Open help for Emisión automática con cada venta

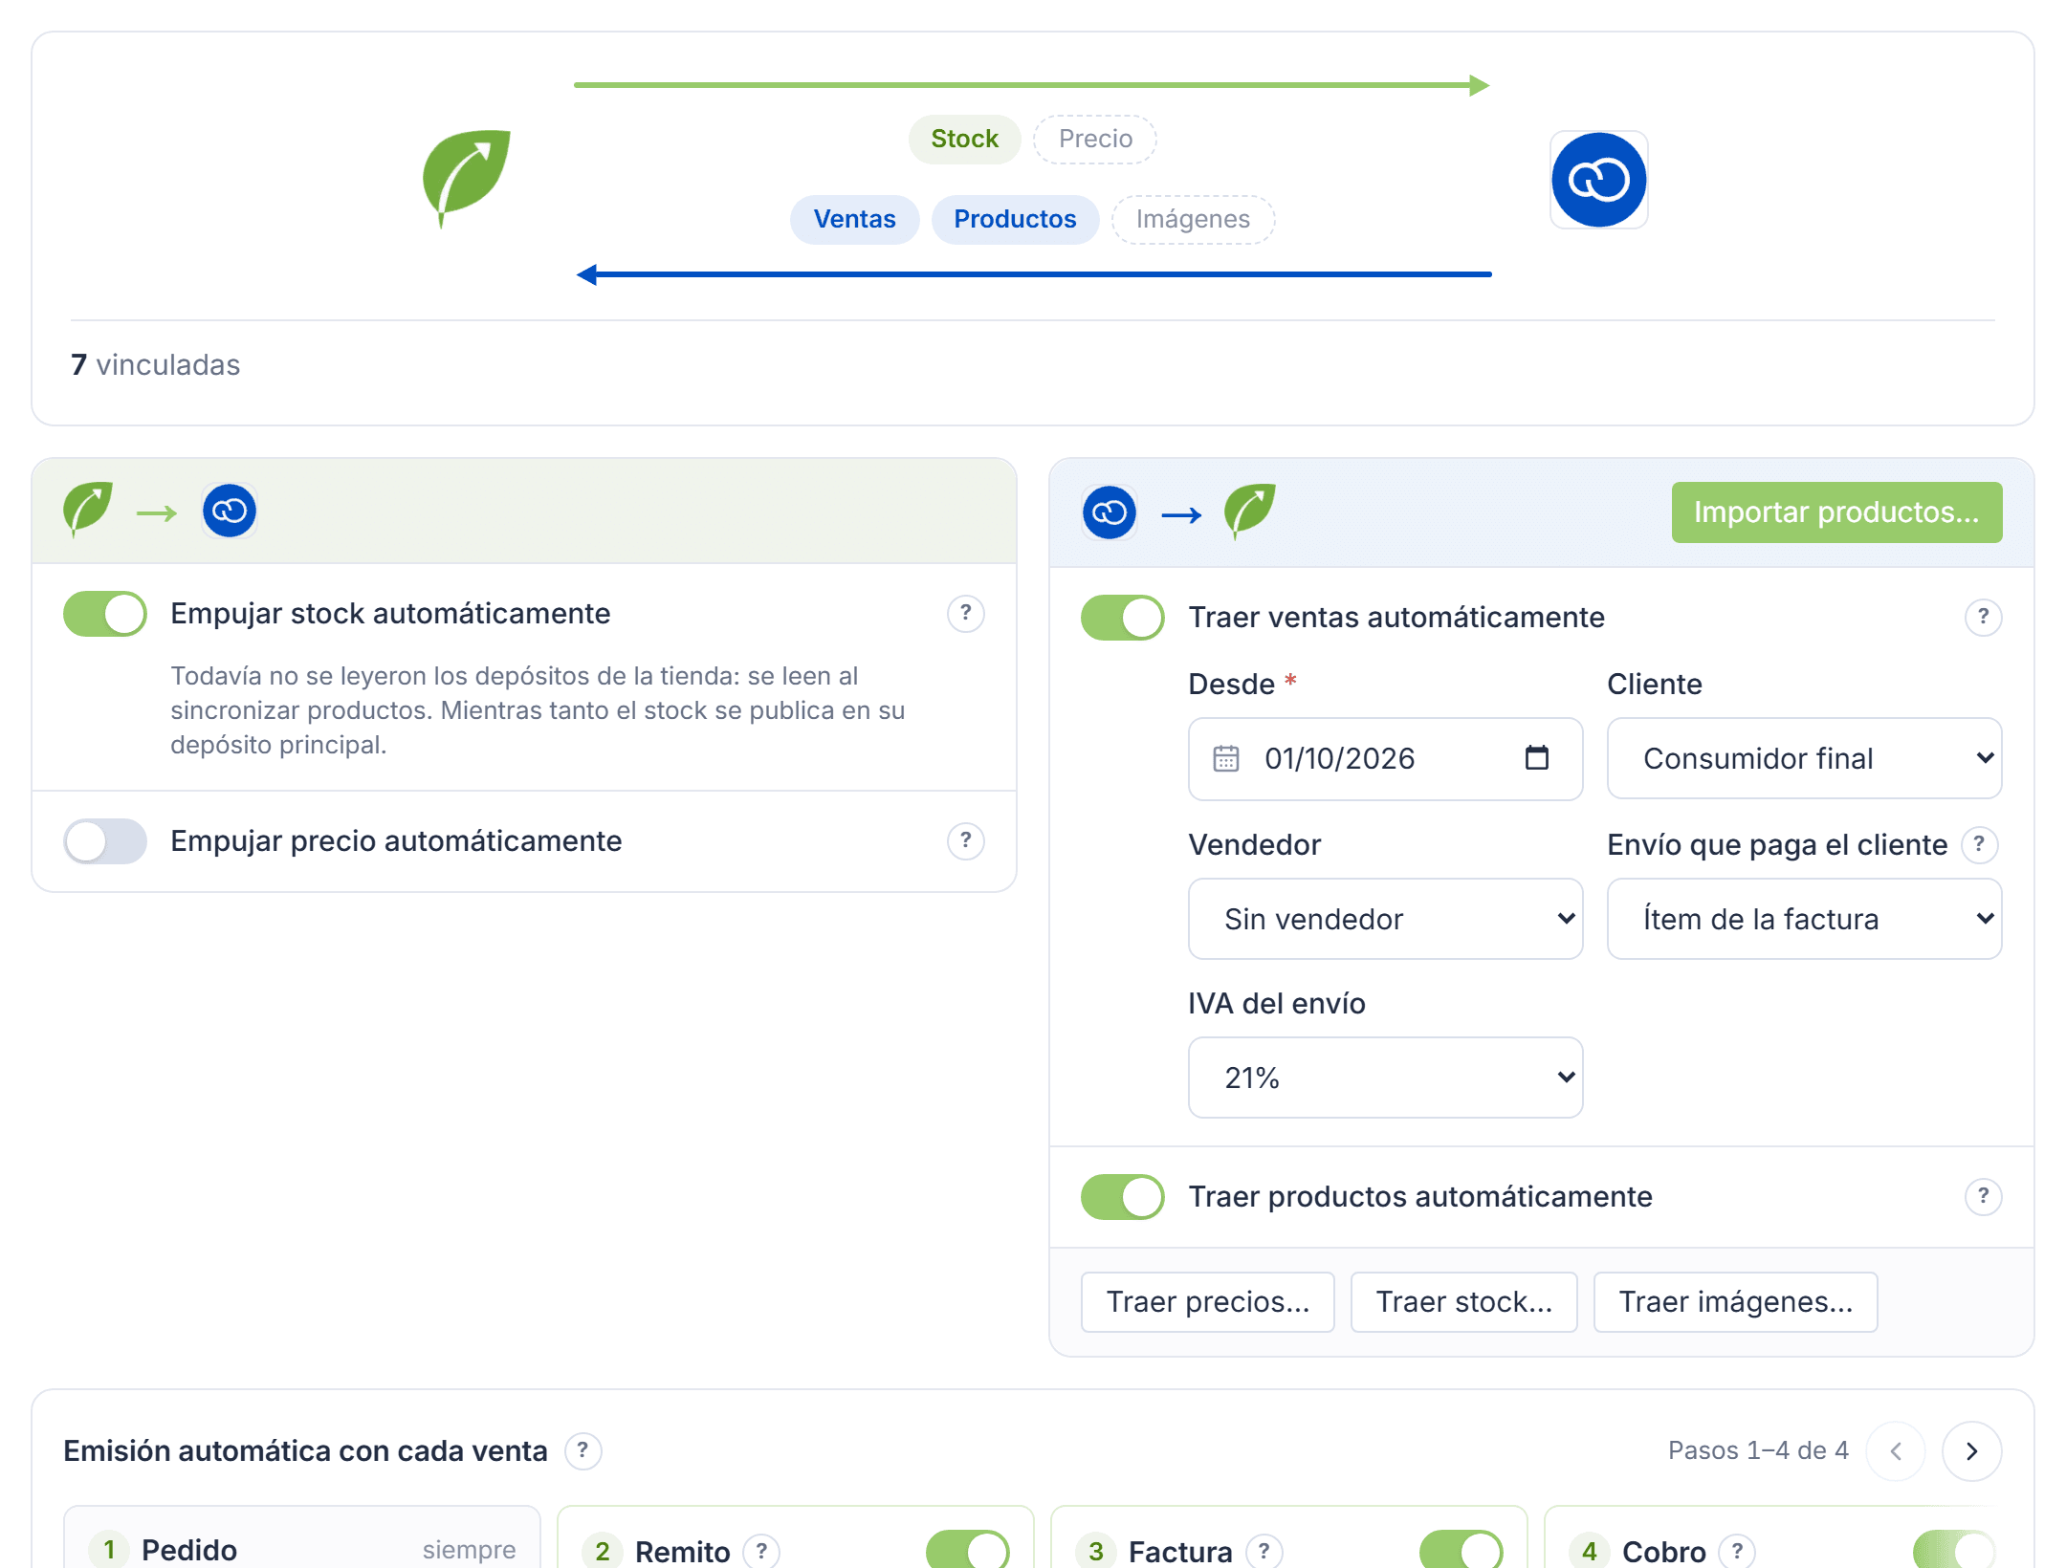582,1450
